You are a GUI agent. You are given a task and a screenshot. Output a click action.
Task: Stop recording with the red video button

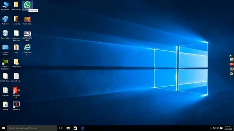coord(231,64)
